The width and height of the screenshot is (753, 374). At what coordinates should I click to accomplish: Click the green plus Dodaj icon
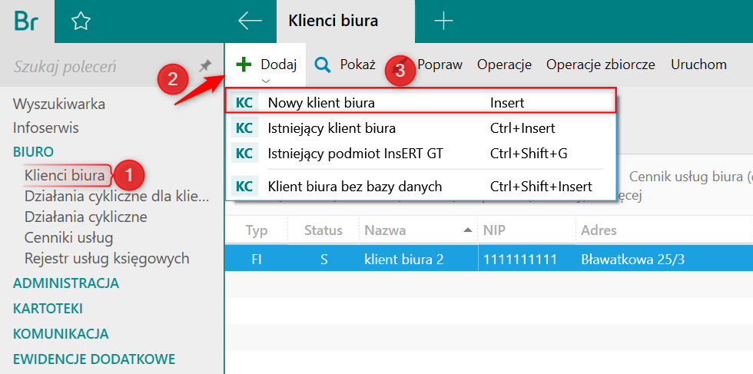[x=244, y=65]
